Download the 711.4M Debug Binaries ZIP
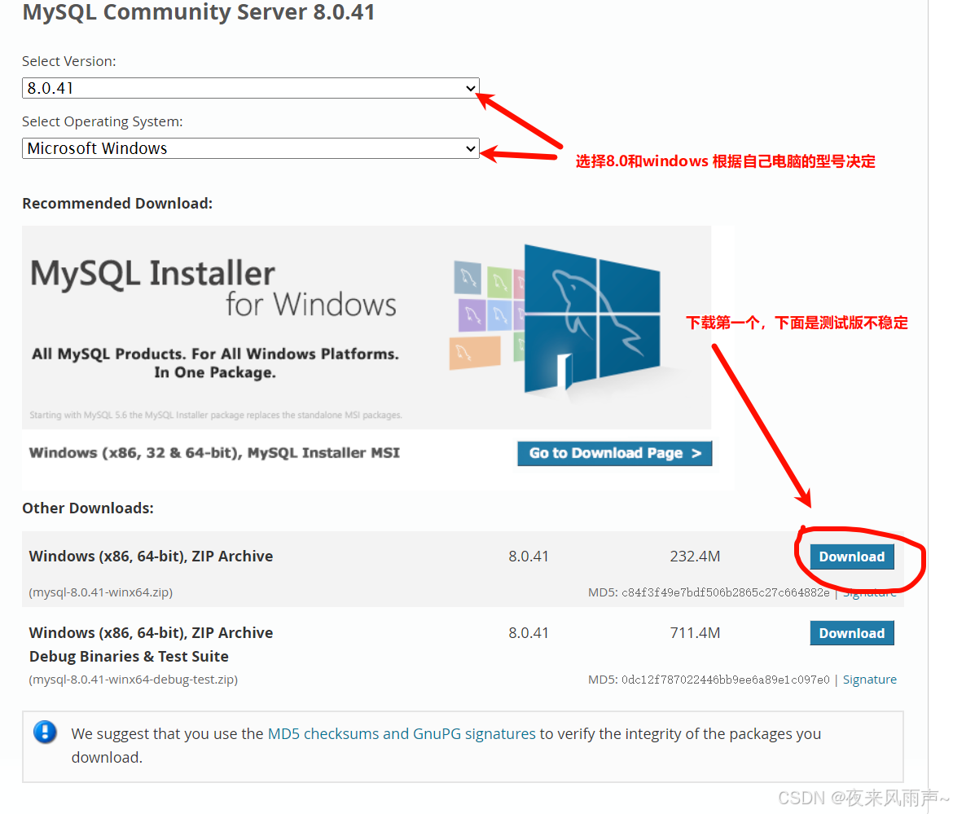953x814 pixels. (x=851, y=633)
